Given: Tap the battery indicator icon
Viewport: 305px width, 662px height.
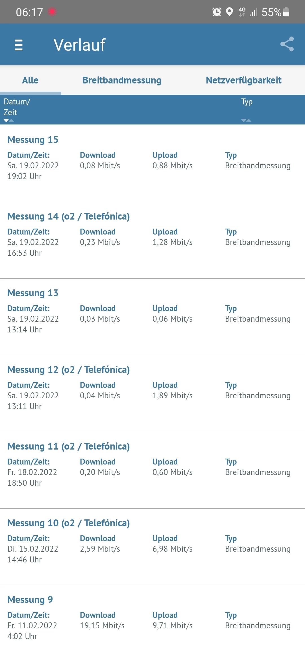Looking at the screenshot, I should tap(286, 12).
